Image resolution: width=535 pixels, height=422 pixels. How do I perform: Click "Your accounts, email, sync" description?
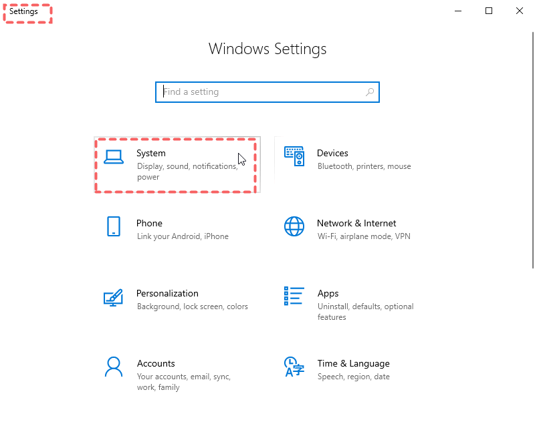pos(183,382)
